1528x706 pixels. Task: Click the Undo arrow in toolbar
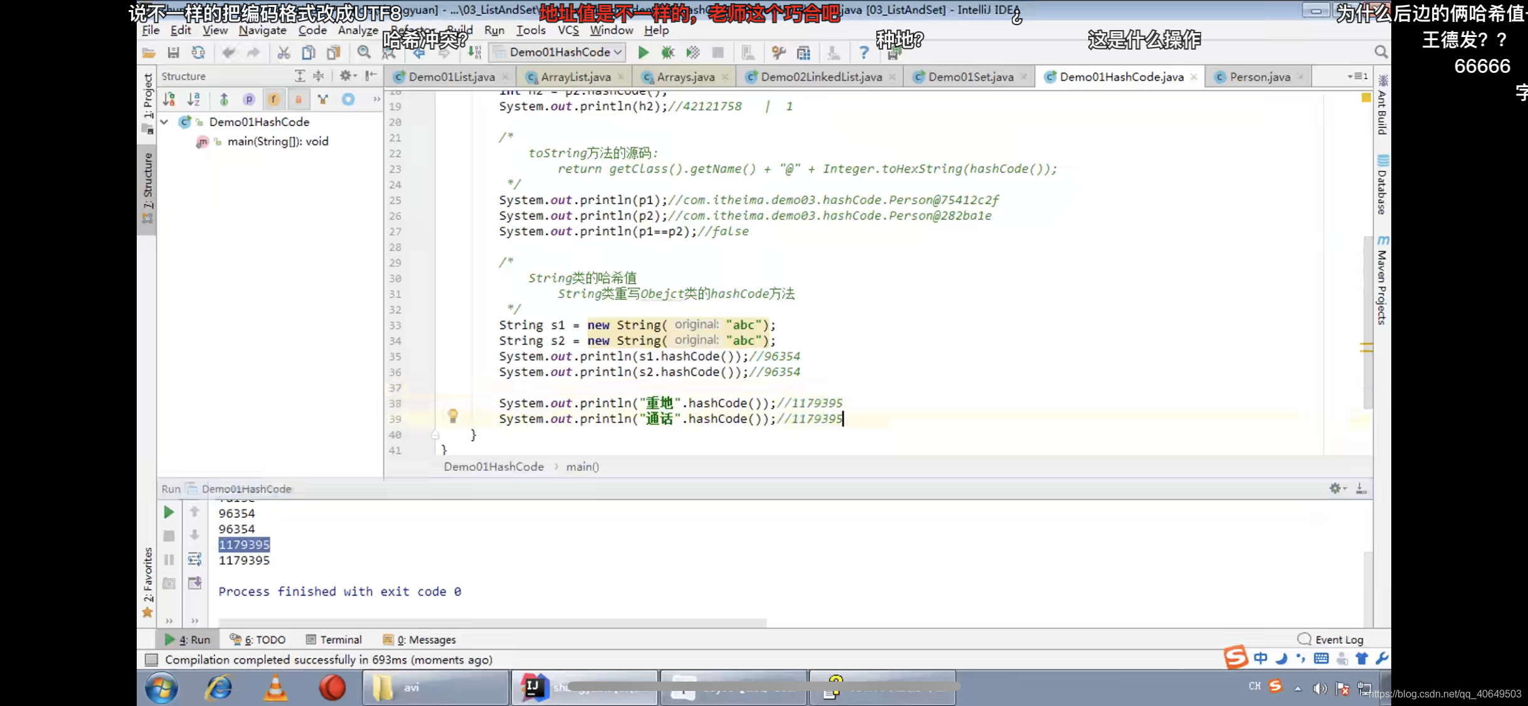(x=228, y=53)
